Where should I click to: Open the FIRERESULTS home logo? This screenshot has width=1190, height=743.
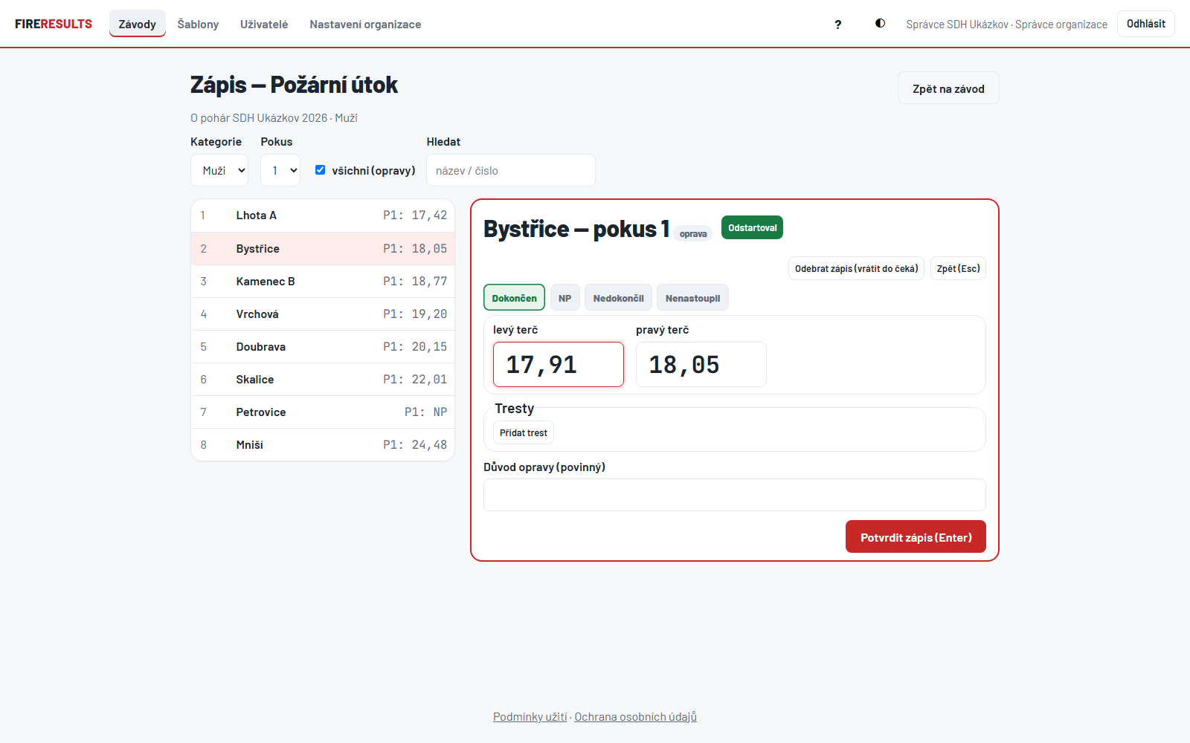click(54, 24)
